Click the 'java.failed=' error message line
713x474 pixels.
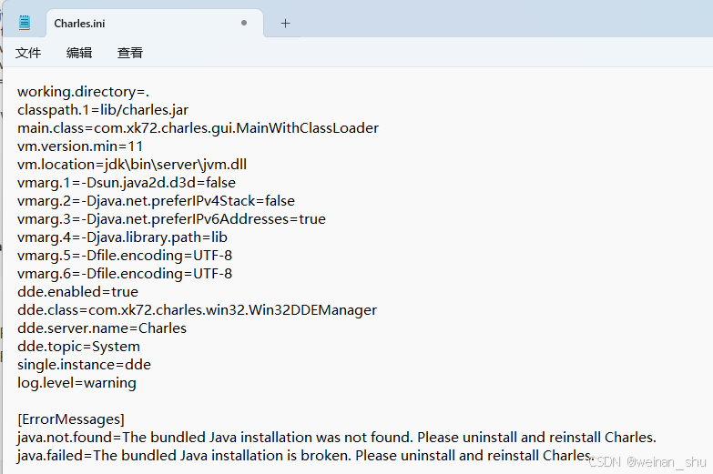point(306,456)
